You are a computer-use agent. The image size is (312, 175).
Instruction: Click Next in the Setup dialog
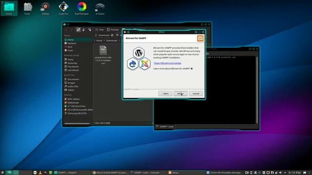click(x=180, y=93)
